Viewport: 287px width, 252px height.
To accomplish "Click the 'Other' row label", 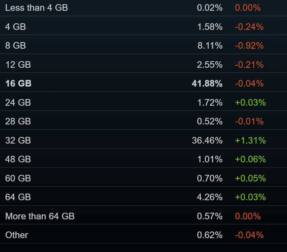I will click(x=17, y=235).
